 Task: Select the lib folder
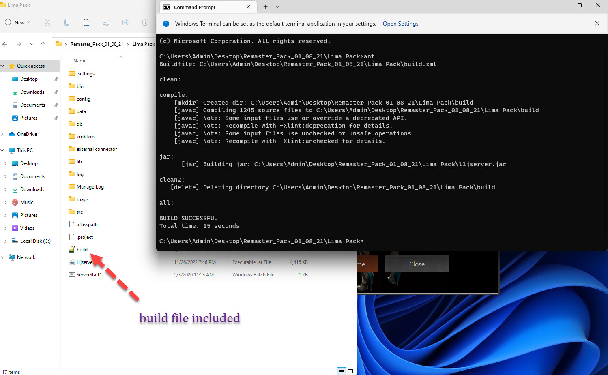tap(79, 162)
